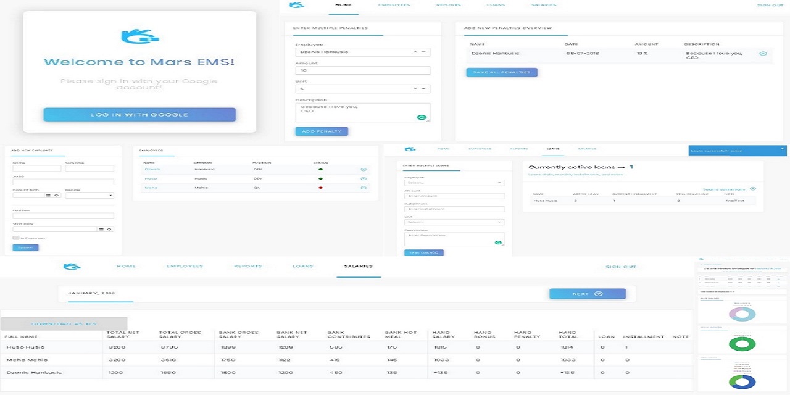Viewport: 790px width, 395px height.
Task: Click the penalty Amount field containing 10
Action: click(362, 70)
